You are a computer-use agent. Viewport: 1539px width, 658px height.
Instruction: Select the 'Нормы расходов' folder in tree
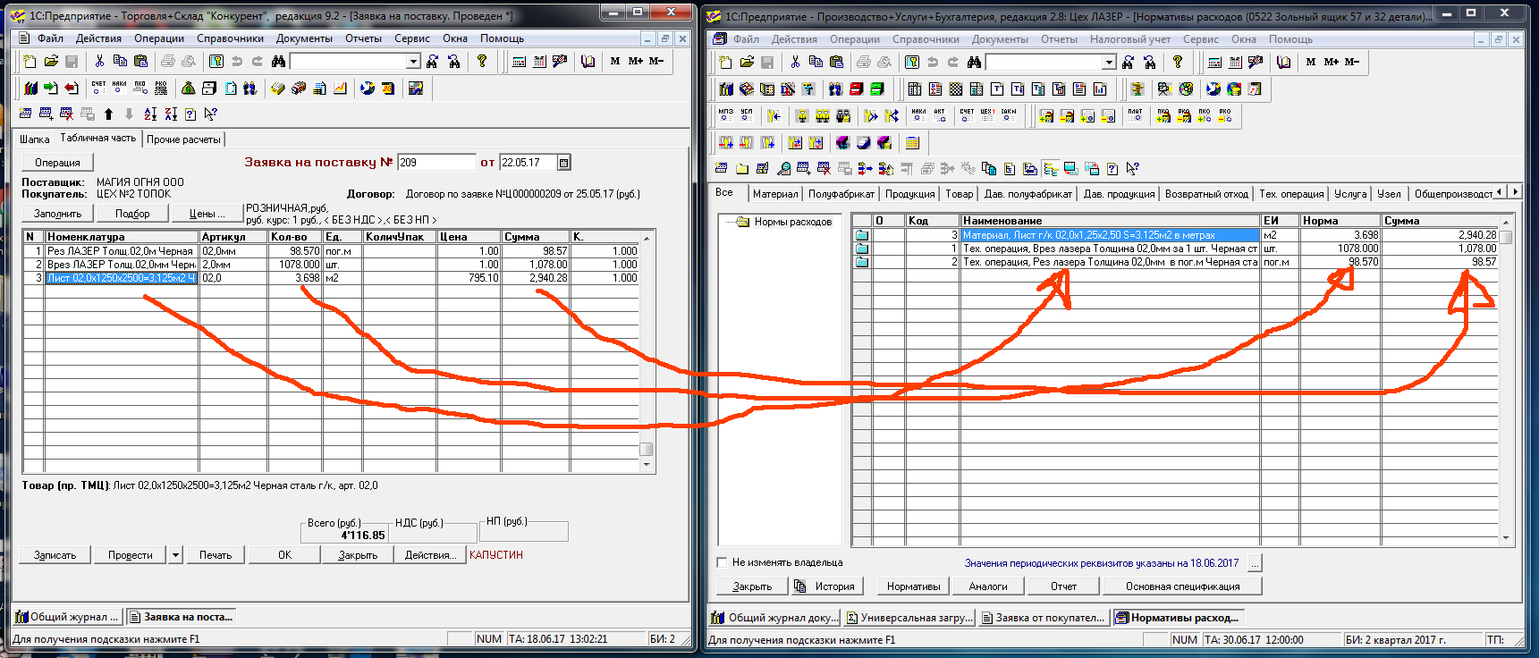[792, 222]
